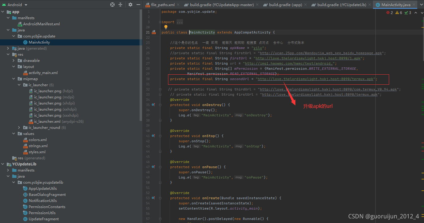Click the termux.apk URL in secondUrl line
Image resolution: width=424 pixels, height=223 pixels.
tap(316, 79)
